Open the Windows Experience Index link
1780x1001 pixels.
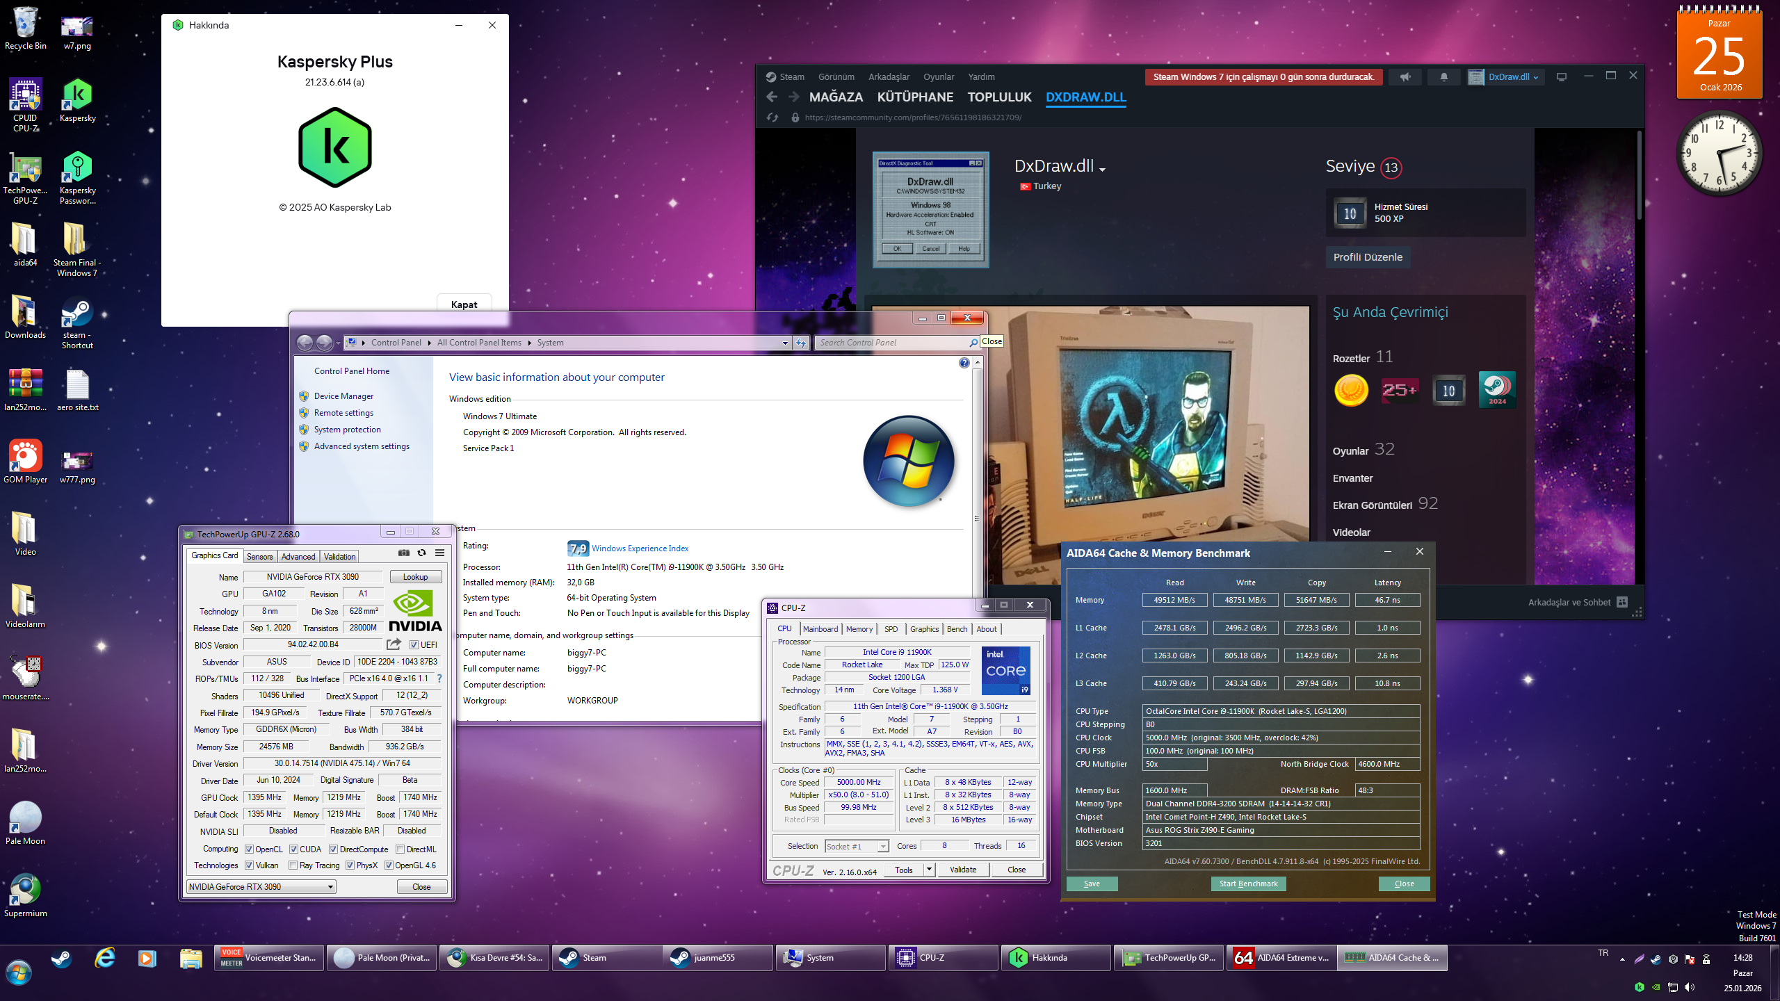640,548
